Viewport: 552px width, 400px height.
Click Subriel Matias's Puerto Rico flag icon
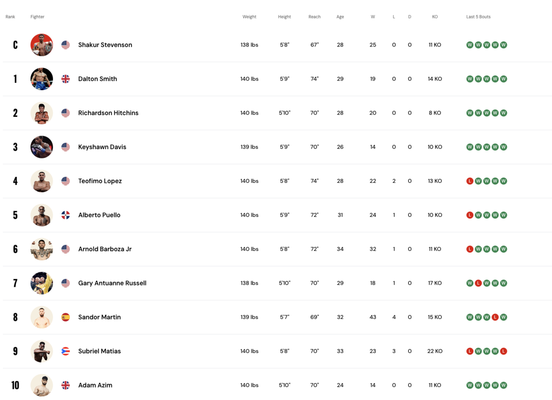click(66, 351)
